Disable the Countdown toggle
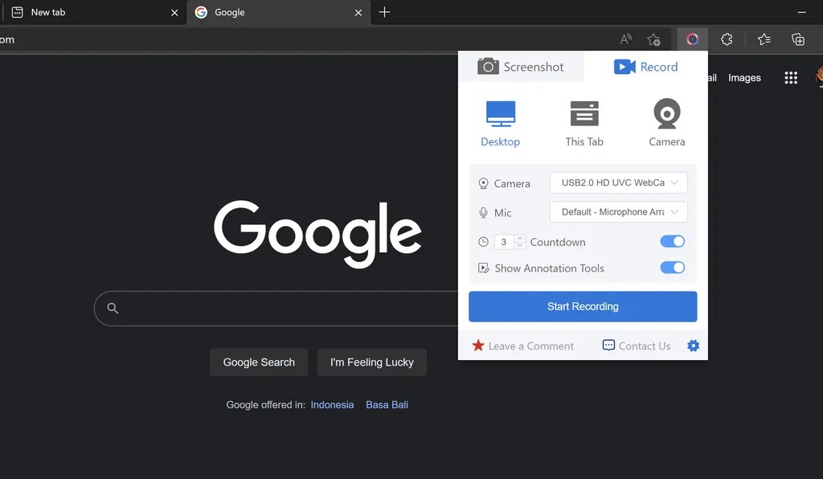The height and width of the screenshot is (479, 823). pos(672,241)
